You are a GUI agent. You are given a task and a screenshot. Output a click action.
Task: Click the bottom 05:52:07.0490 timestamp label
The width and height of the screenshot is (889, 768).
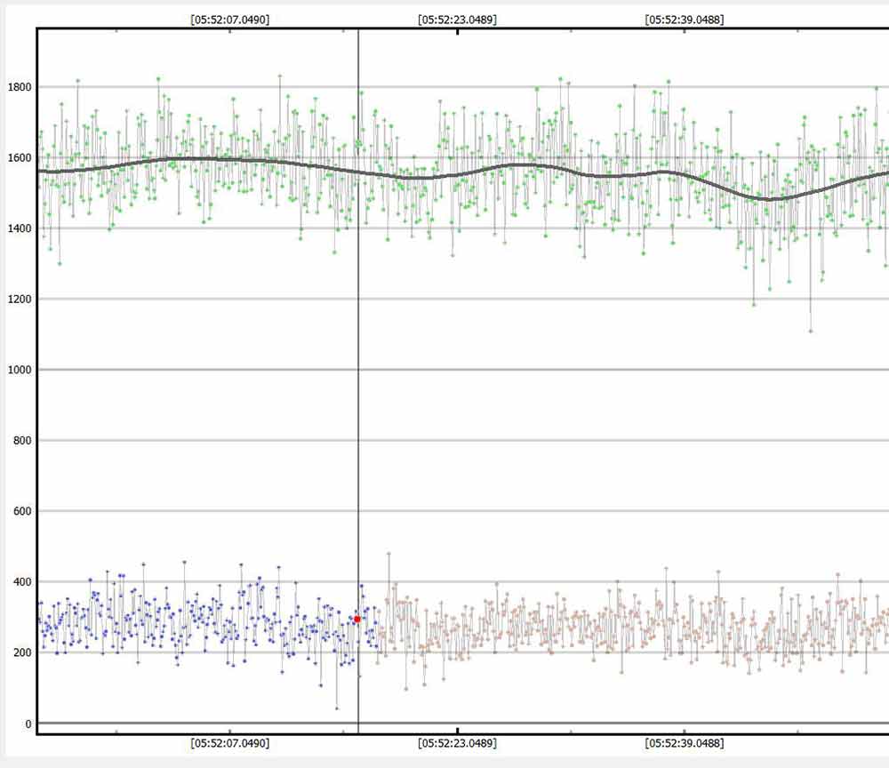(229, 743)
